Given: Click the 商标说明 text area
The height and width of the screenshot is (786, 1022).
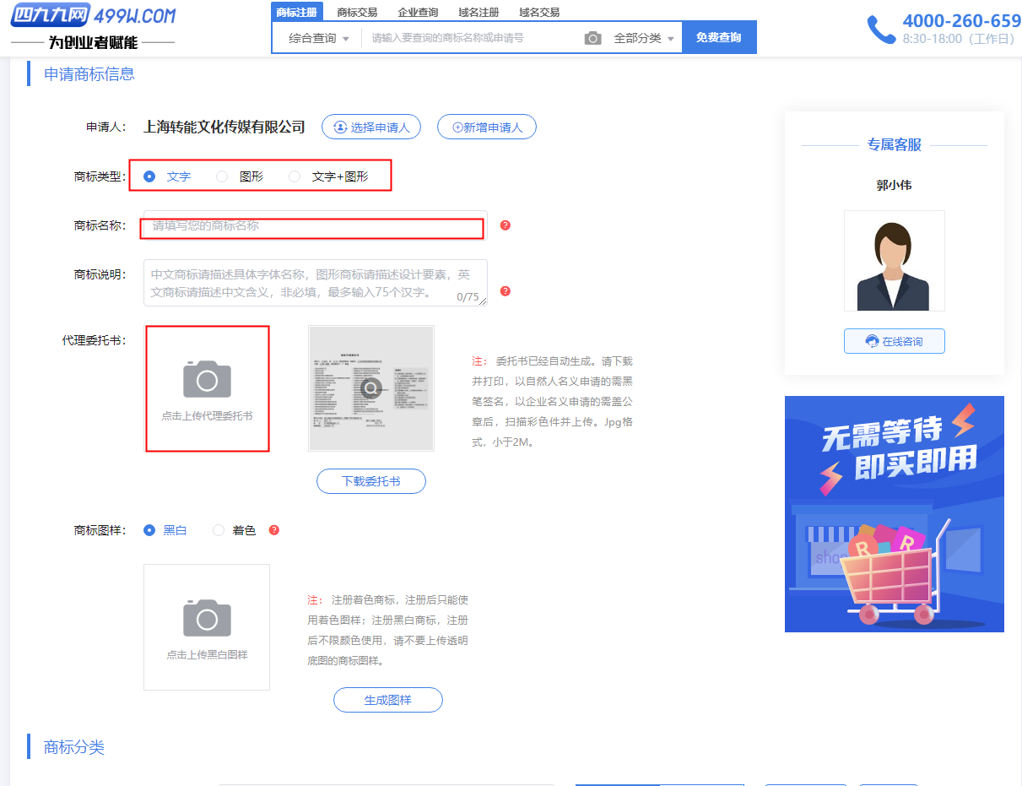Looking at the screenshot, I should [316, 283].
